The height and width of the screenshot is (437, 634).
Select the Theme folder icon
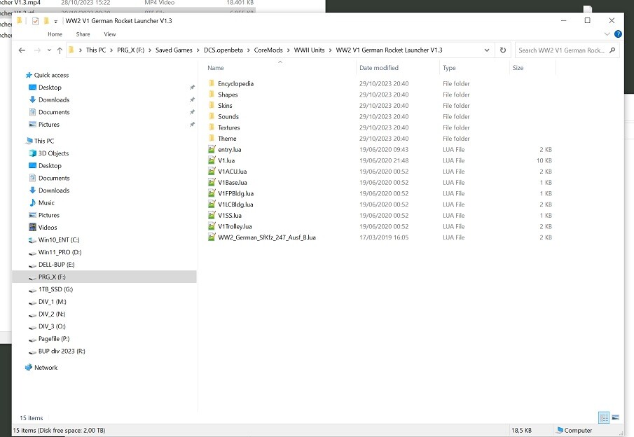212,138
